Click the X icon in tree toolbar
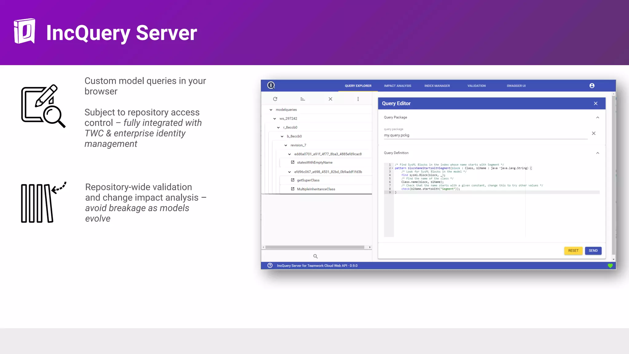The image size is (629, 354). click(x=330, y=99)
